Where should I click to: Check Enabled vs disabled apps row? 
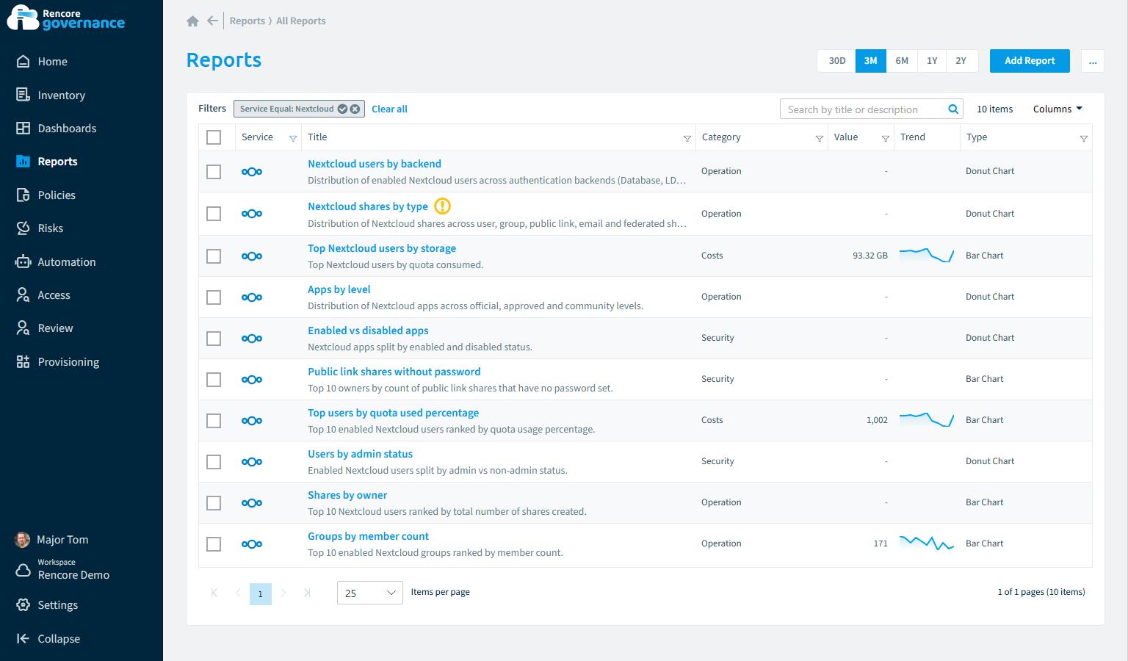click(x=214, y=339)
